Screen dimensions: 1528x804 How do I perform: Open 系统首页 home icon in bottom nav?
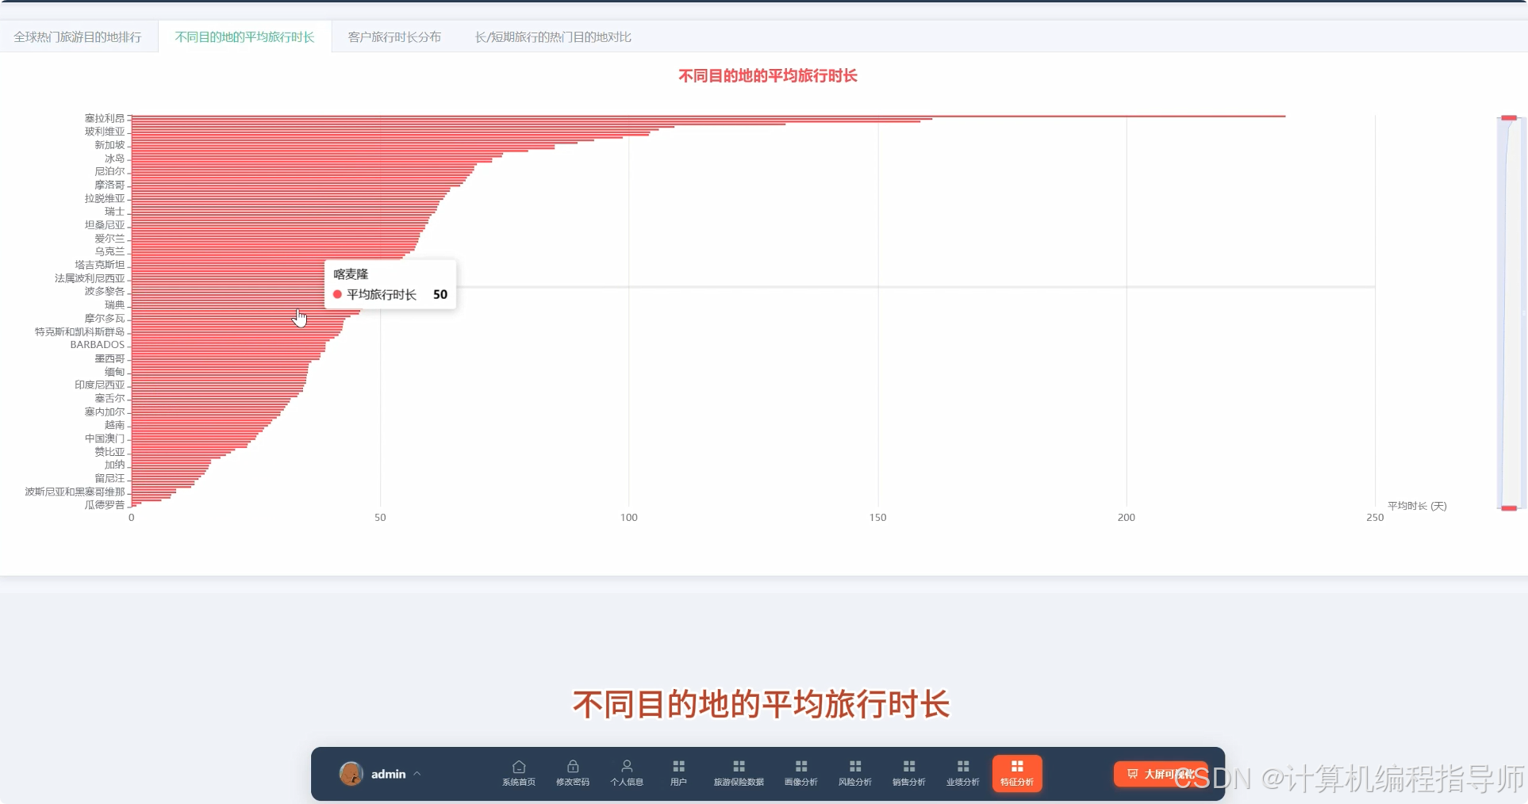[519, 773]
